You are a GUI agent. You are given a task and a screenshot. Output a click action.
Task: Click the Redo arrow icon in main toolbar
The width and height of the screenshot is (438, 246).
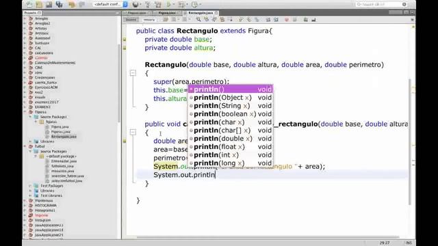82,5
